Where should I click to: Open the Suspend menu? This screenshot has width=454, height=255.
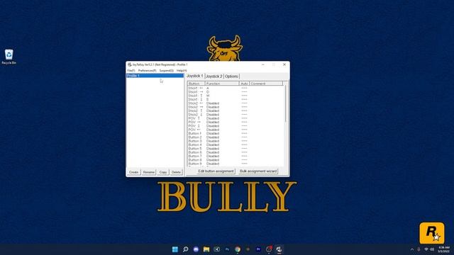pos(167,71)
